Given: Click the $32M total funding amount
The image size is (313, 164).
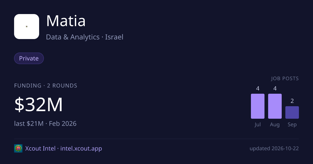Looking at the screenshot, I should point(39,105).
